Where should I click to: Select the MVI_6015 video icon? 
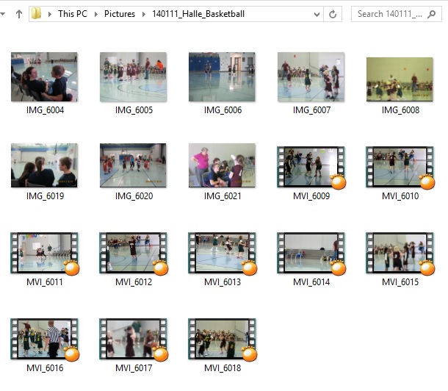400,253
